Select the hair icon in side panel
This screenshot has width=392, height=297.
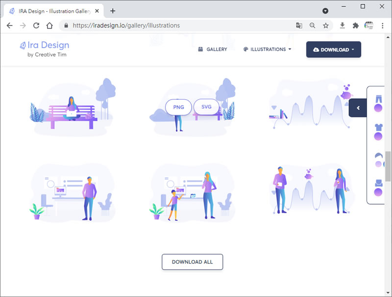pyautogui.click(x=379, y=156)
